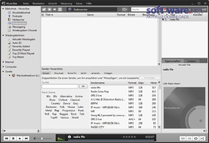Viewport: 209px width, 143px height.
Task: Collapse the left panel arrow icon
Action: [x=4, y=131]
